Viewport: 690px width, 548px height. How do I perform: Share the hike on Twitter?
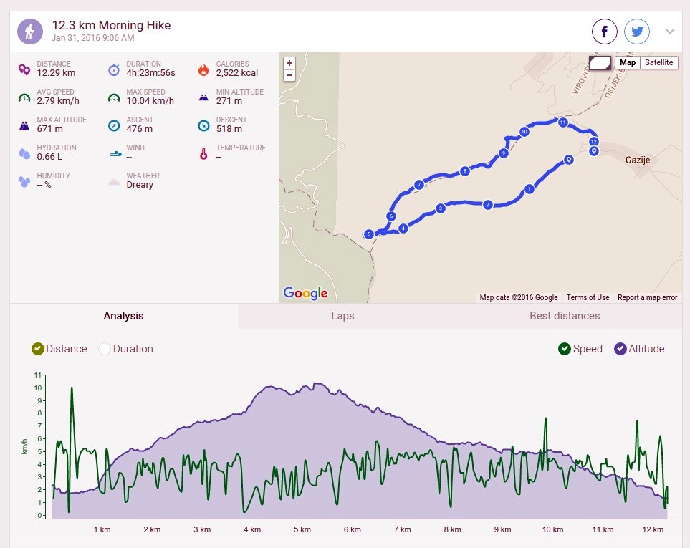click(x=637, y=32)
